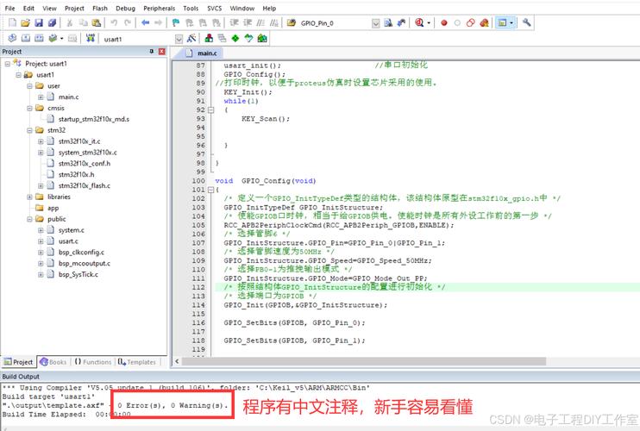This screenshot has width=640, height=431.
Task: Download to flash with the LOAD icon
Action: [x=91, y=38]
